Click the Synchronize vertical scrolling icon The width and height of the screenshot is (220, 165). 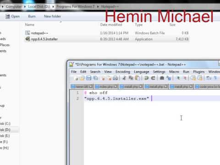(x=193, y=78)
